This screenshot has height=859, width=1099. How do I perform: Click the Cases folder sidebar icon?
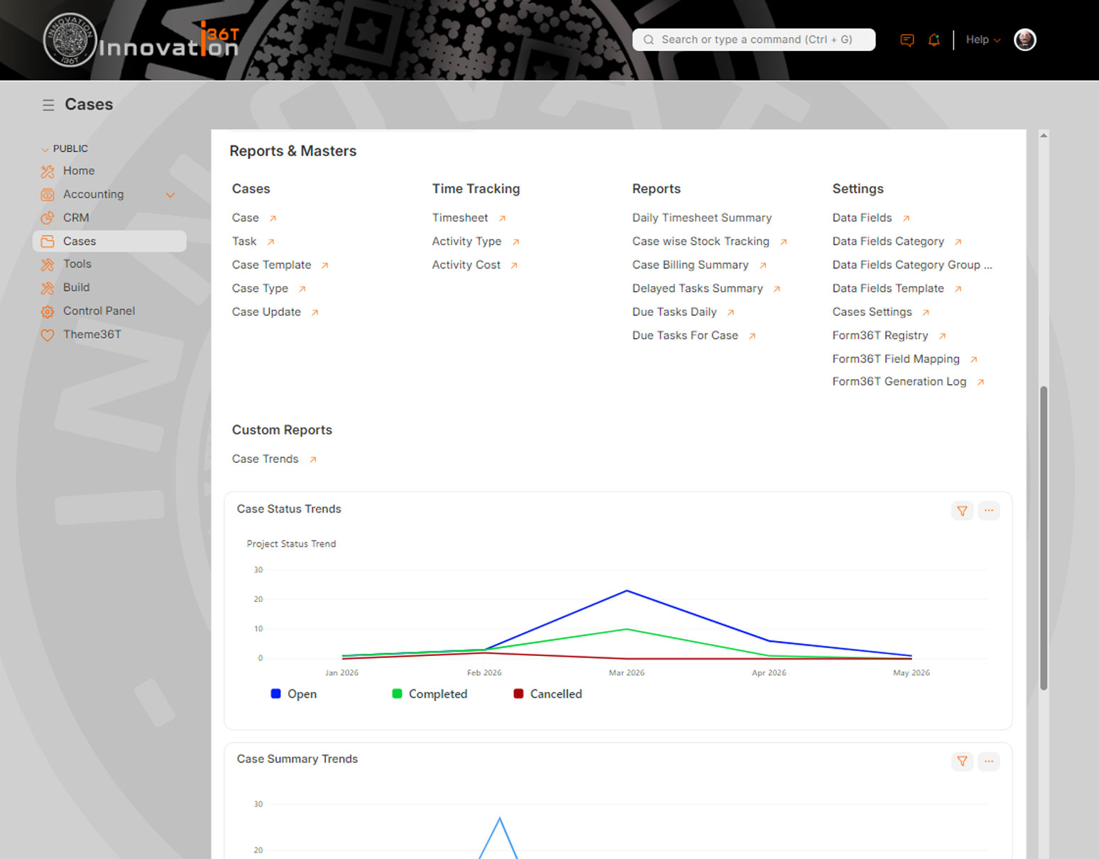48,241
